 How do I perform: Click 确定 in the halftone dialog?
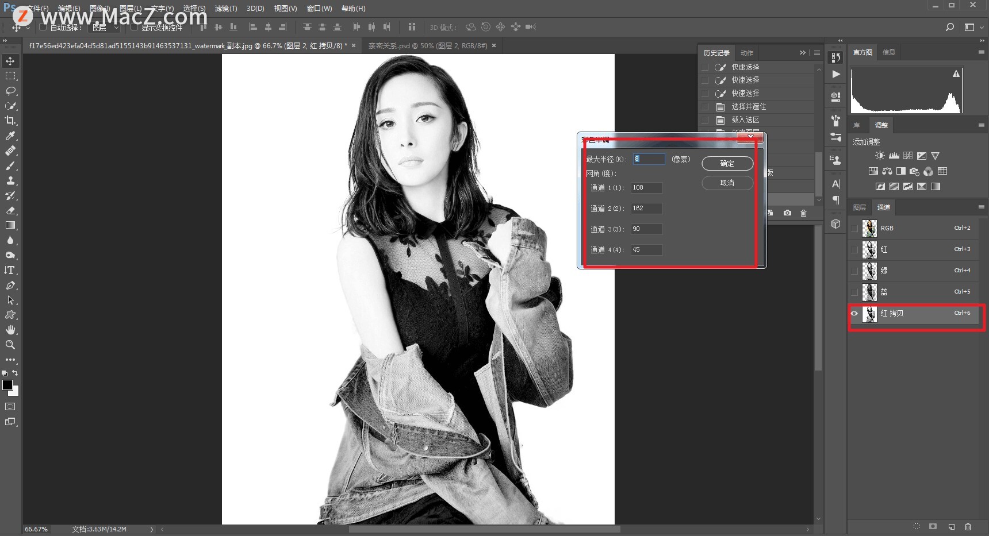(727, 163)
